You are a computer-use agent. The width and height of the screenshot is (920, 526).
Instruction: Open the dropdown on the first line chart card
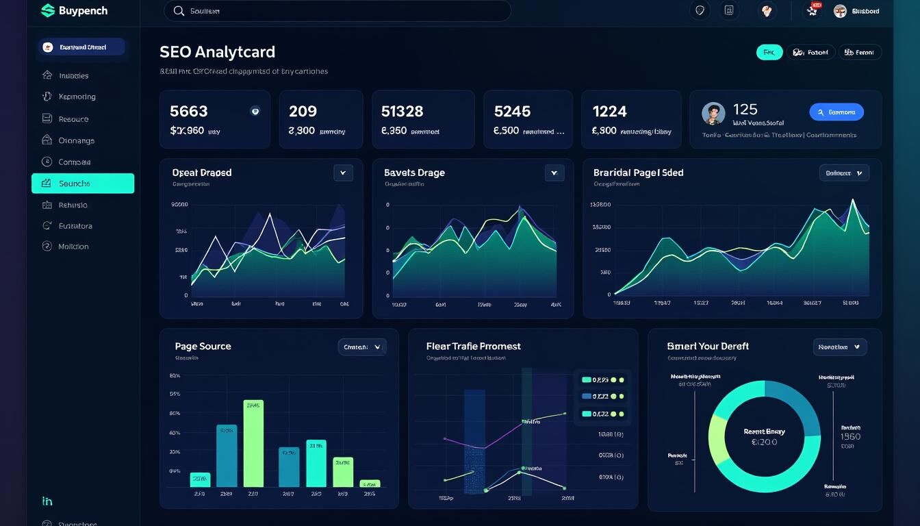343,173
